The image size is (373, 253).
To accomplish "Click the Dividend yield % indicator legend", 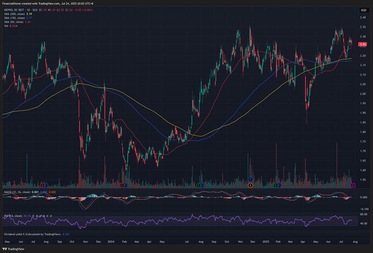I will pos(32,234).
